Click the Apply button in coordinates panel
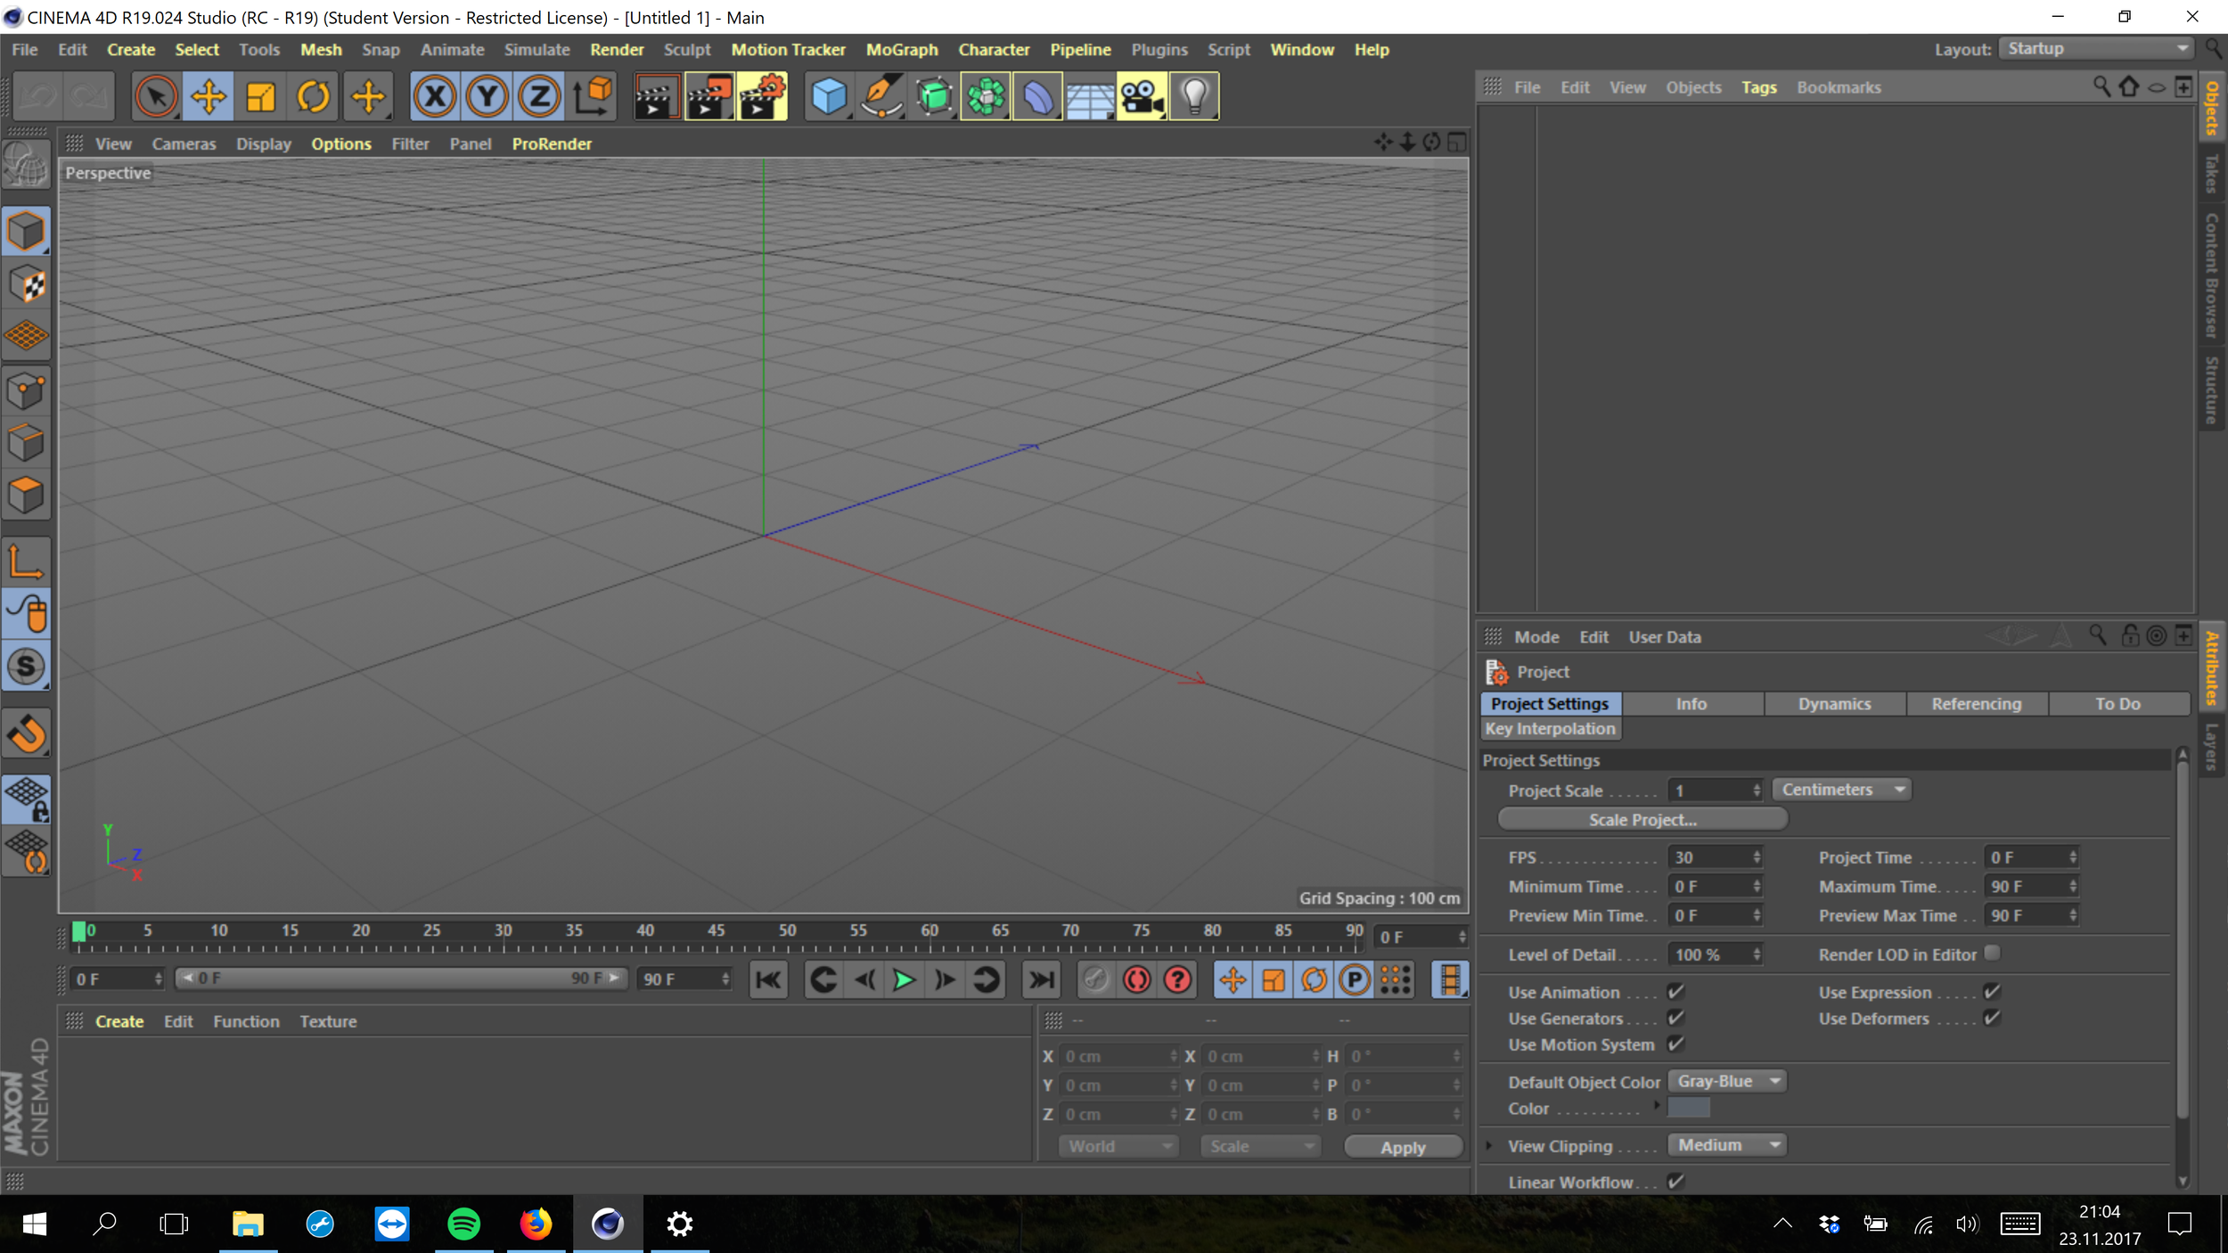The height and width of the screenshot is (1253, 2228). pyautogui.click(x=1403, y=1147)
